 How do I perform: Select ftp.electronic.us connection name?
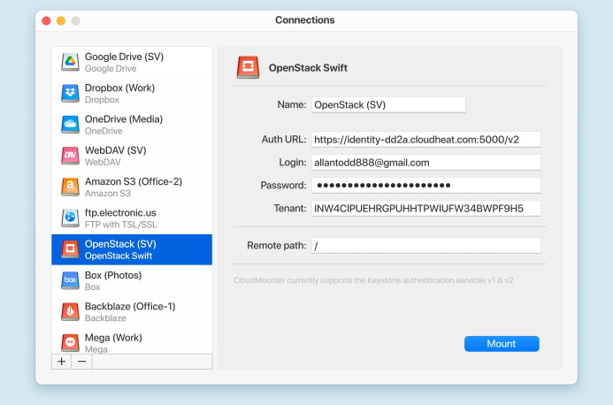tap(120, 213)
